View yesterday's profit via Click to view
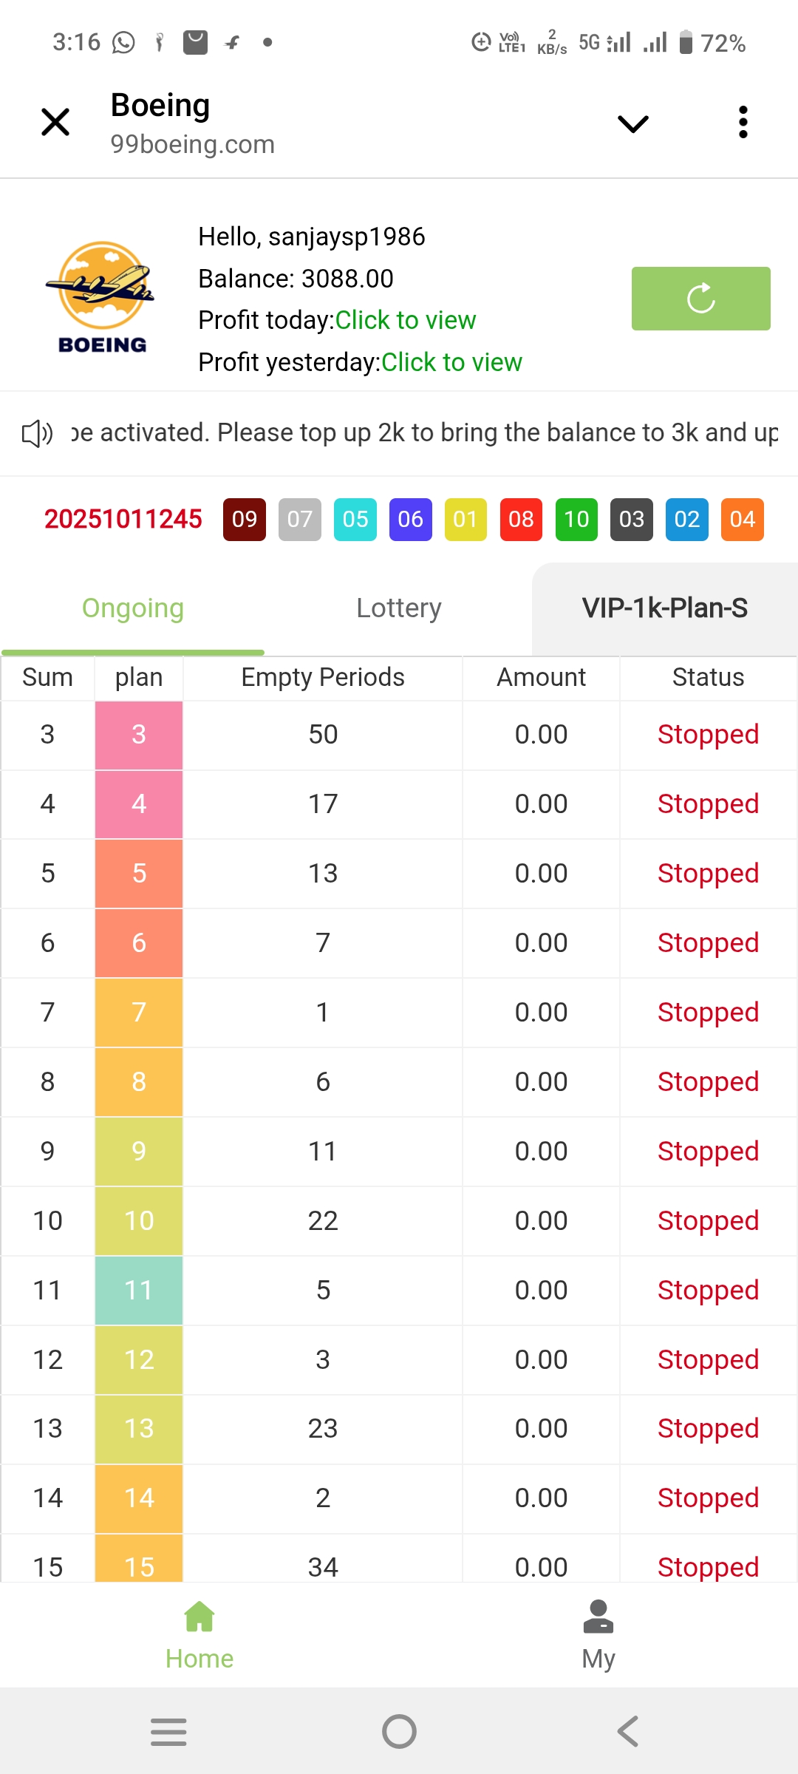This screenshot has width=798, height=1774. tap(451, 362)
